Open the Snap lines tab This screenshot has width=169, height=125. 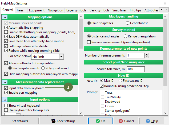119,10
